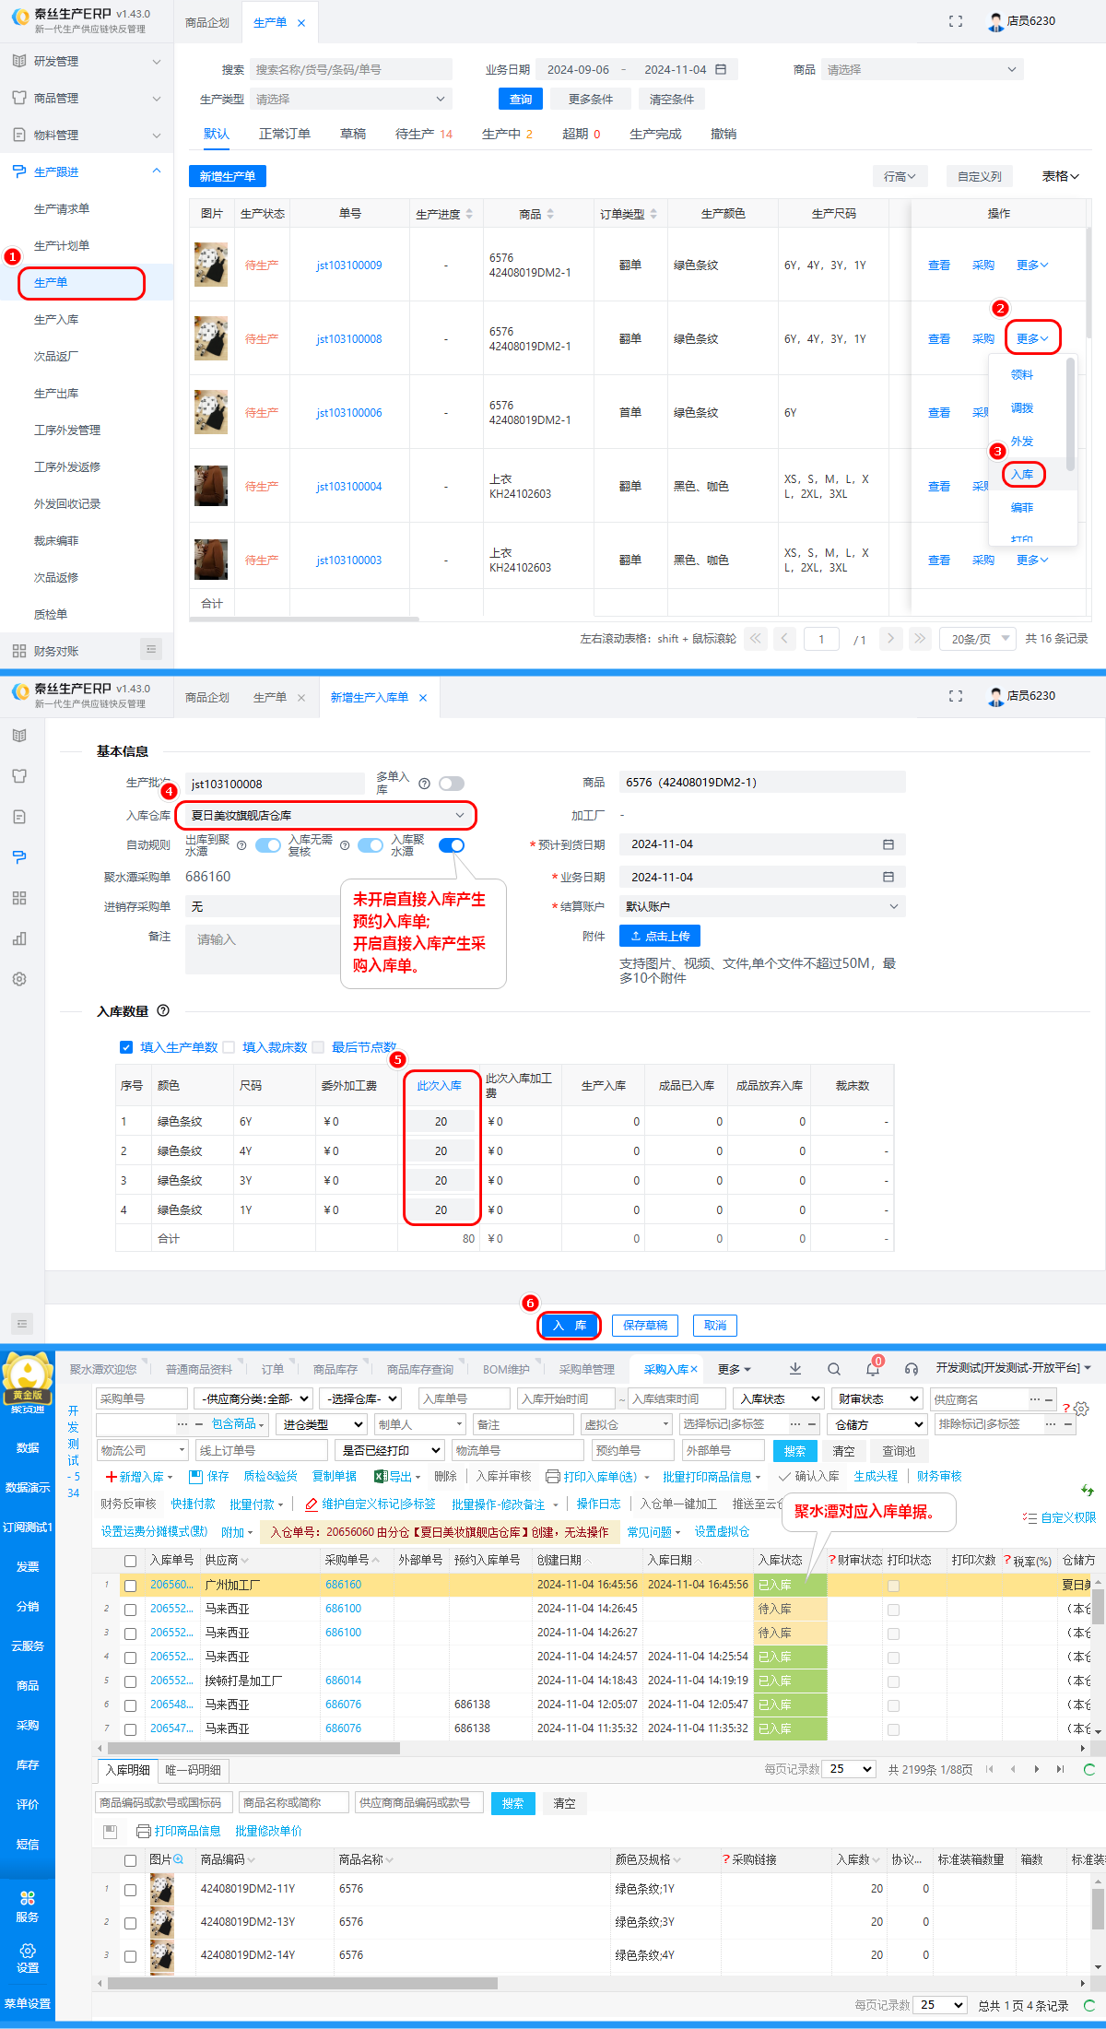The height and width of the screenshot is (2029, 1106).
Task: Click the 新增生产单 button
Action: 228,176
